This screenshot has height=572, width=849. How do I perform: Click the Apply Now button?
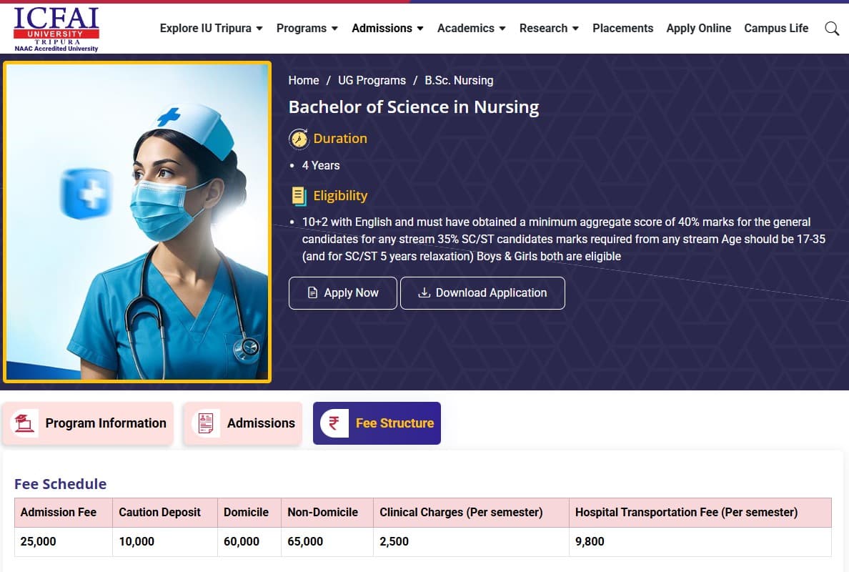coord(343,292)
